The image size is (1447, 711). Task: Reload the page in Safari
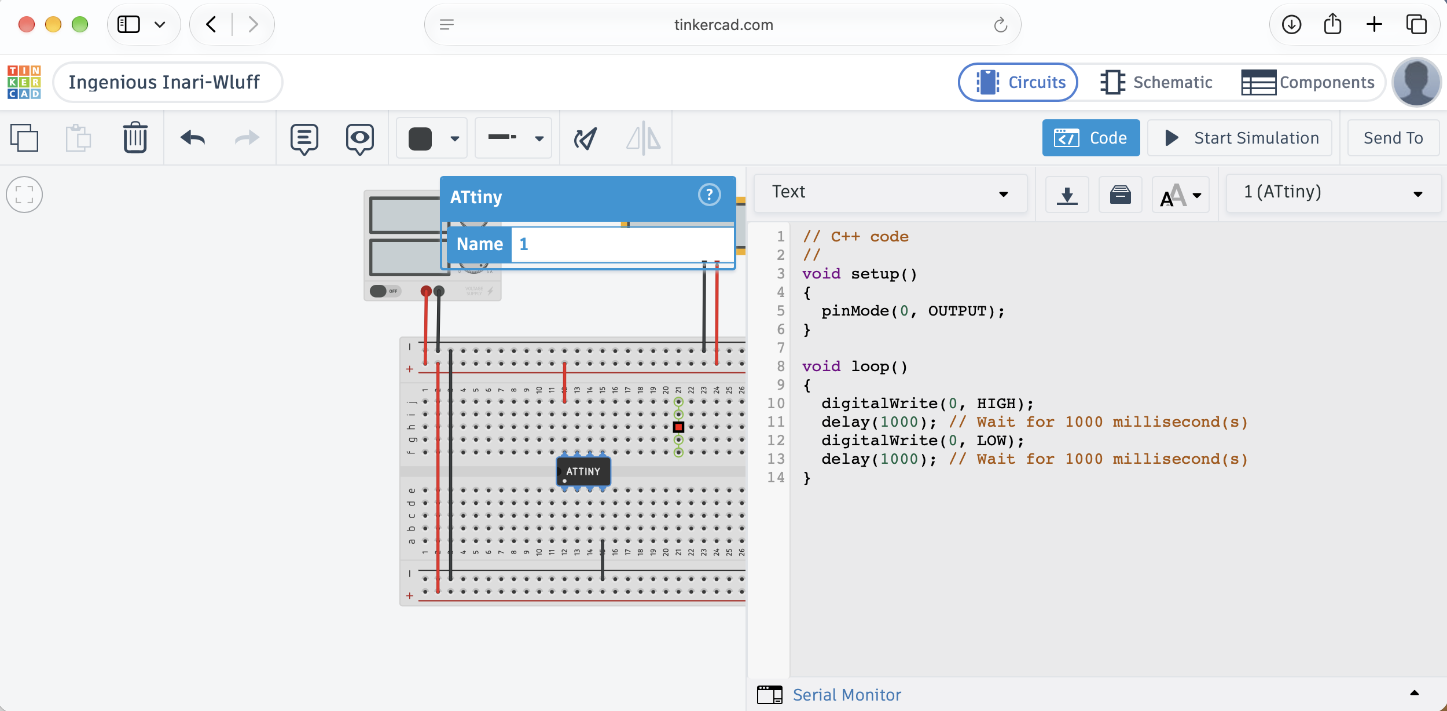click(1000, 24)
